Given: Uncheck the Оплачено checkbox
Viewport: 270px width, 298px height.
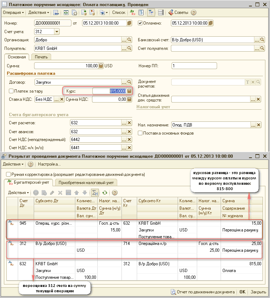Looking at the screenshot, I should pos(140,23).
